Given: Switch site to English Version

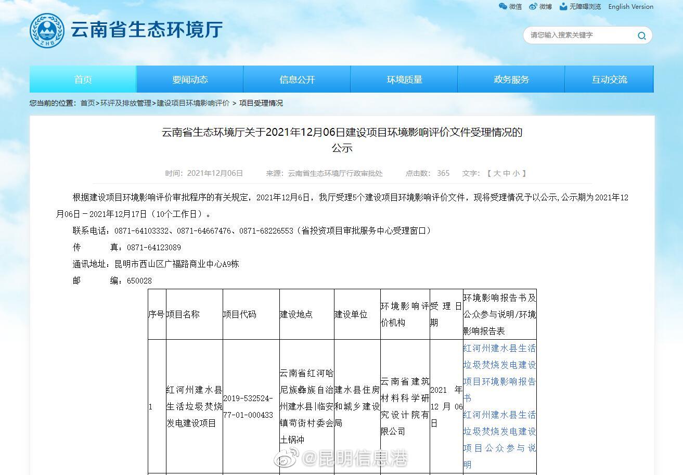Looking at the screenshot, I should coord(630,7).
